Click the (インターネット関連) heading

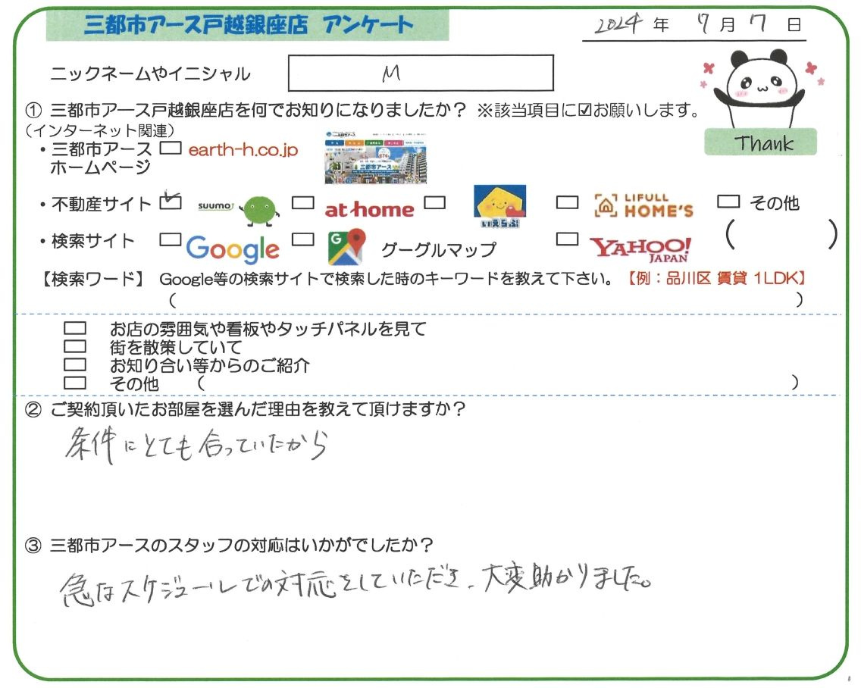(x=100, y=130)
